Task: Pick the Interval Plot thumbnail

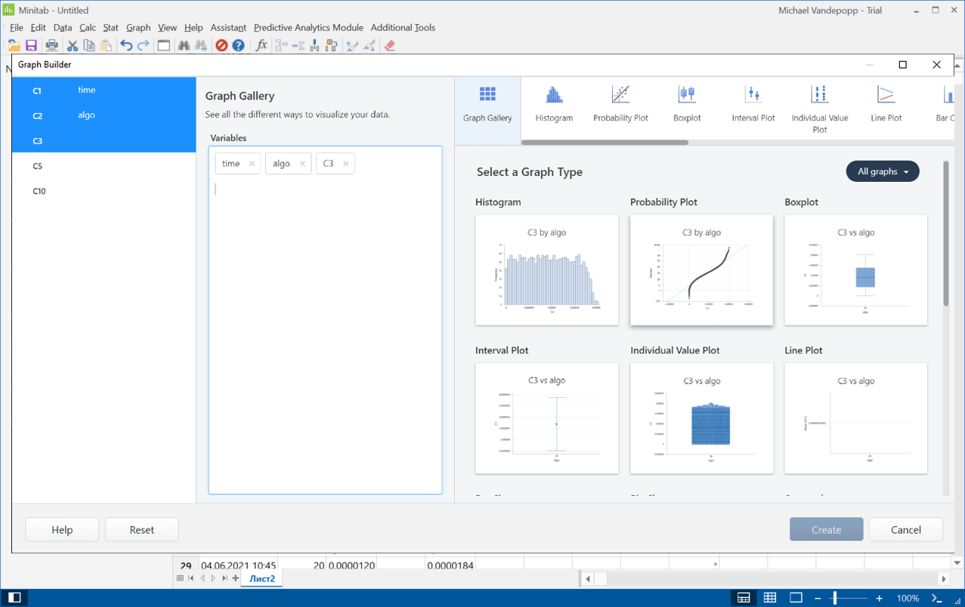Action: [547, 418]
